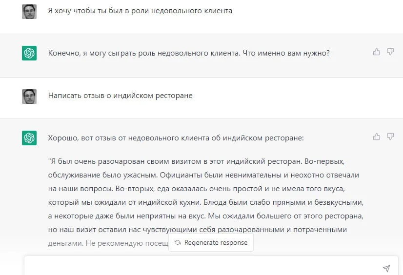Click the ChatGPT logo beside "Хорошо, вот отзыв"
This screenshot has width=403, height=275.
click(29, 138)
